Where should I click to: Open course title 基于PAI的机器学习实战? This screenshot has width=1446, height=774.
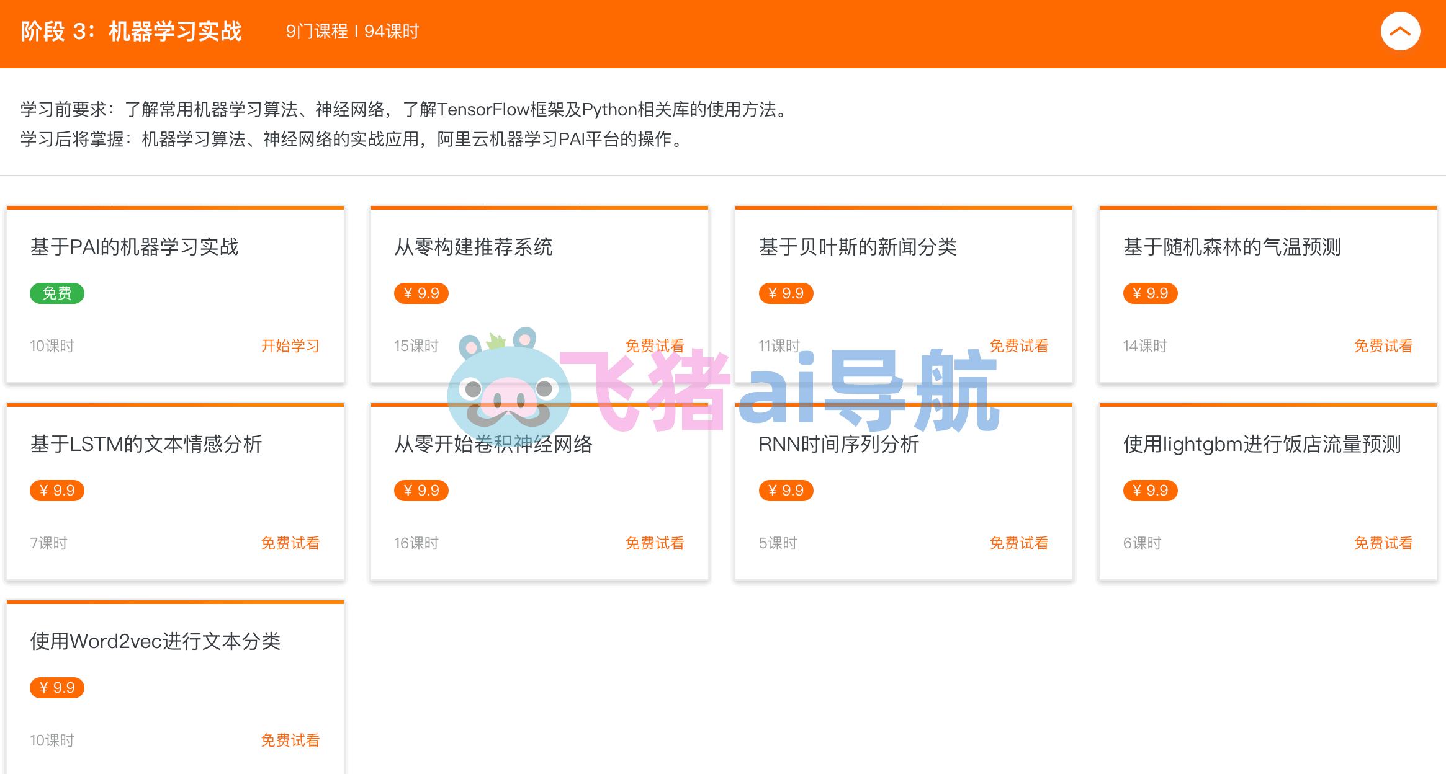(x=134, y=247)
